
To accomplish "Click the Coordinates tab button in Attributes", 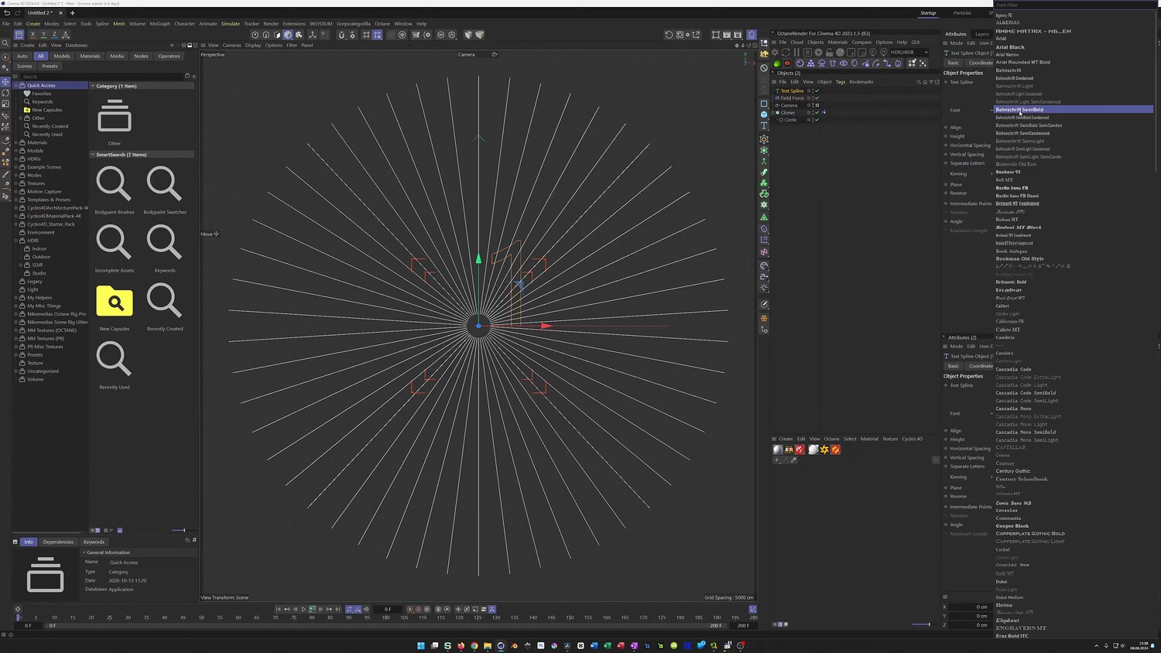I will (980, 63).
